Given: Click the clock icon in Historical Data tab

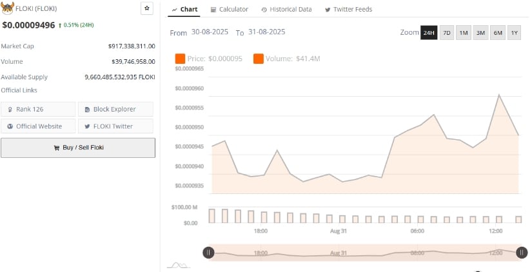Looking at the screenshot, I should click(264, 10).
